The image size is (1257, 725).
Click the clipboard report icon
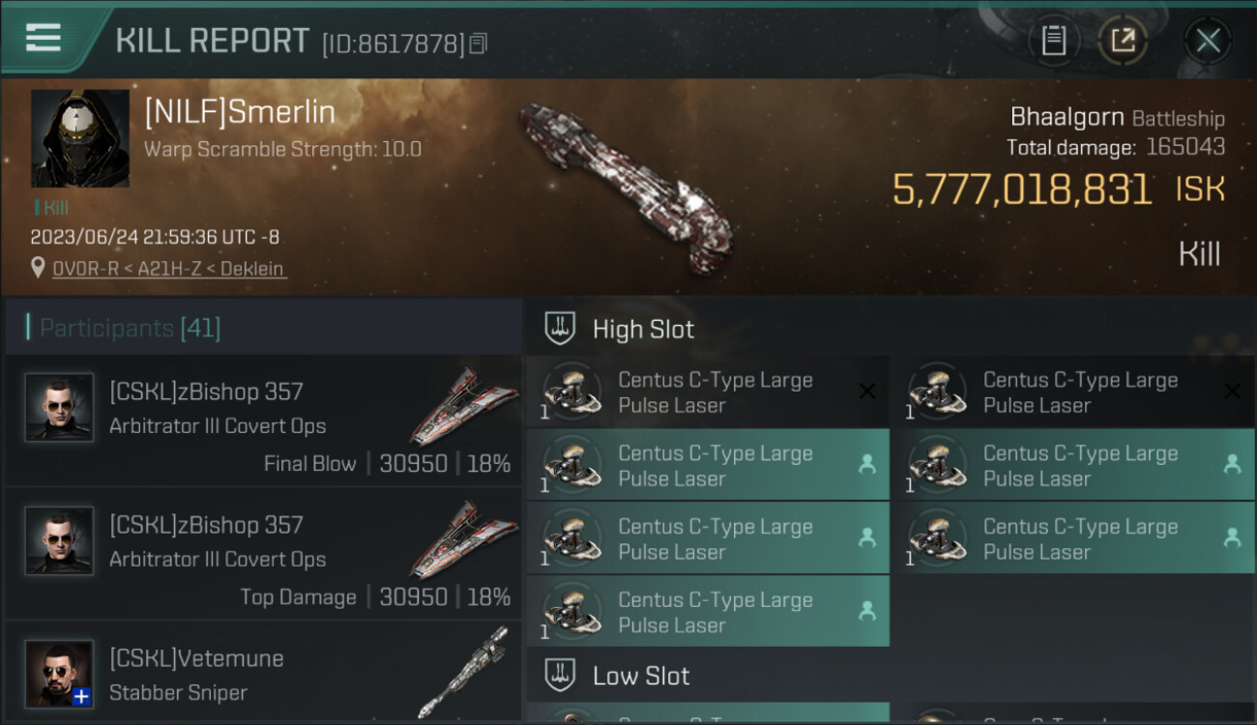point(1053,41)
